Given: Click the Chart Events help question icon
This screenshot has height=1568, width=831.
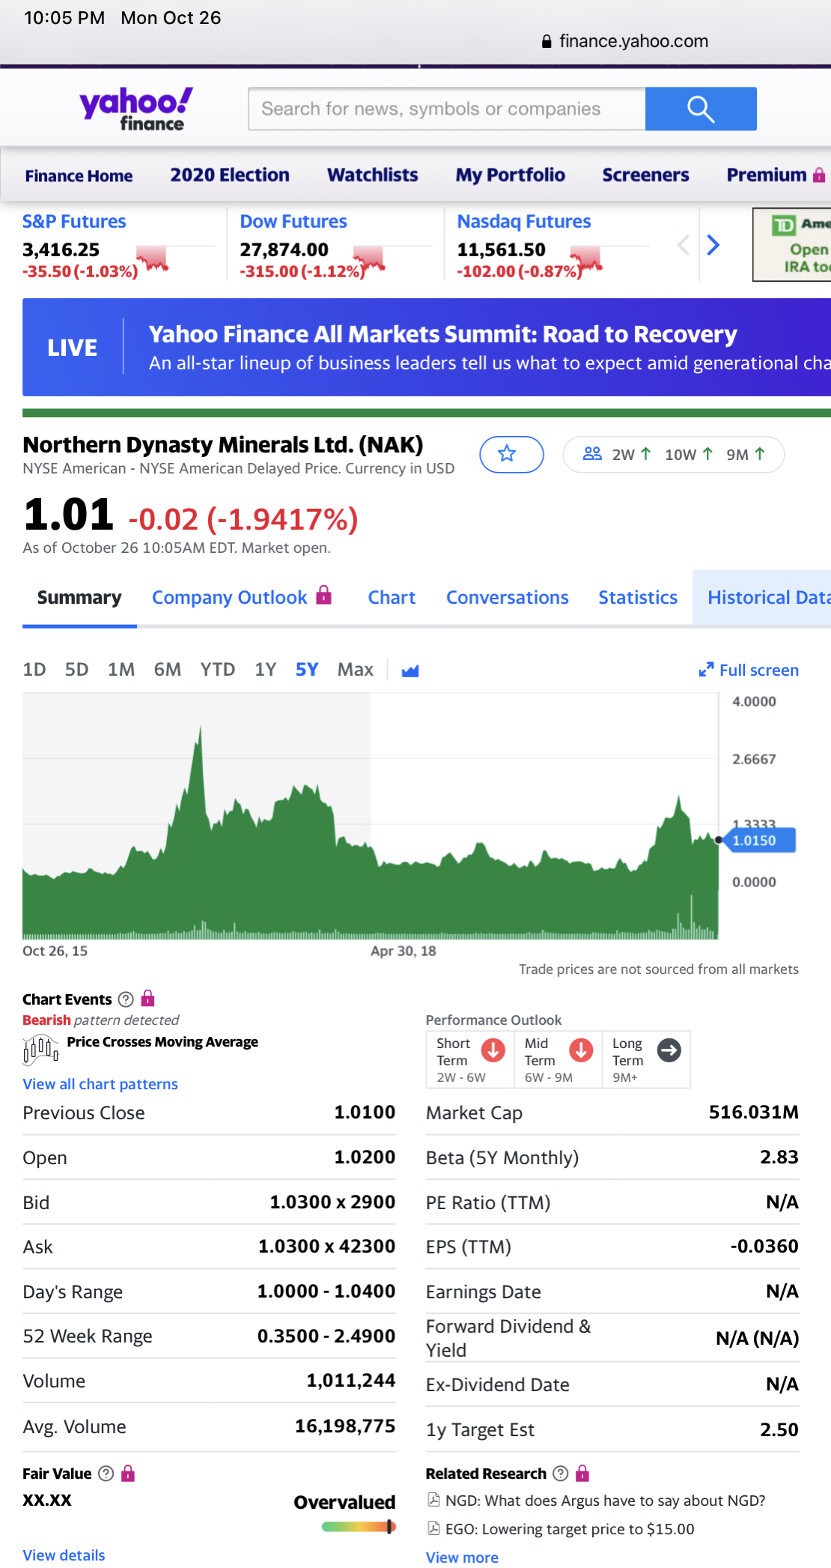Looking at the screenshot, I should (x=126, y=999).
